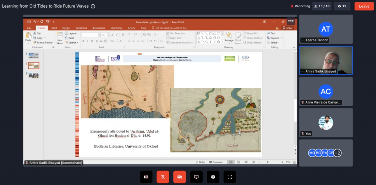Click the Format Painter brush
The height and width of the screenshot is (185, 376).
[x=43, y=42]
